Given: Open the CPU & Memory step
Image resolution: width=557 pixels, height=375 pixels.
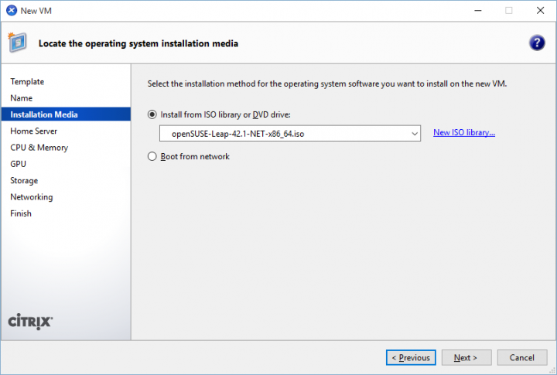Looking at the screenshot, I should pos(39,148).
